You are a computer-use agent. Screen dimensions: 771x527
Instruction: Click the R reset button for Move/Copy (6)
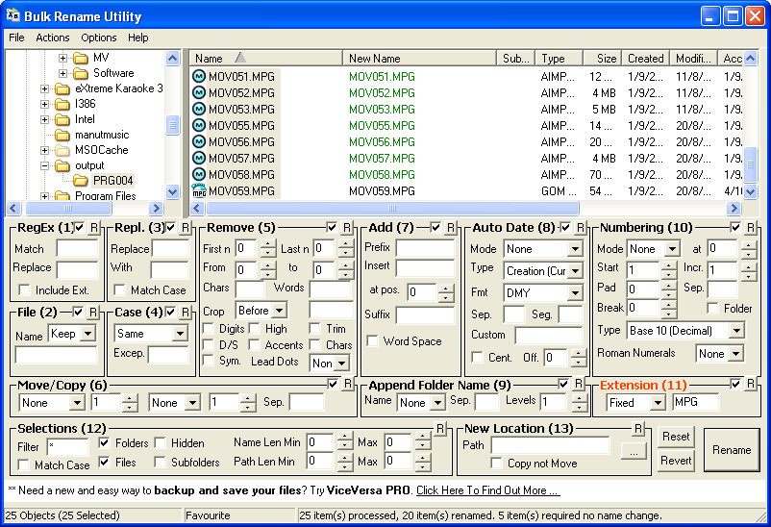click(348, 384)
